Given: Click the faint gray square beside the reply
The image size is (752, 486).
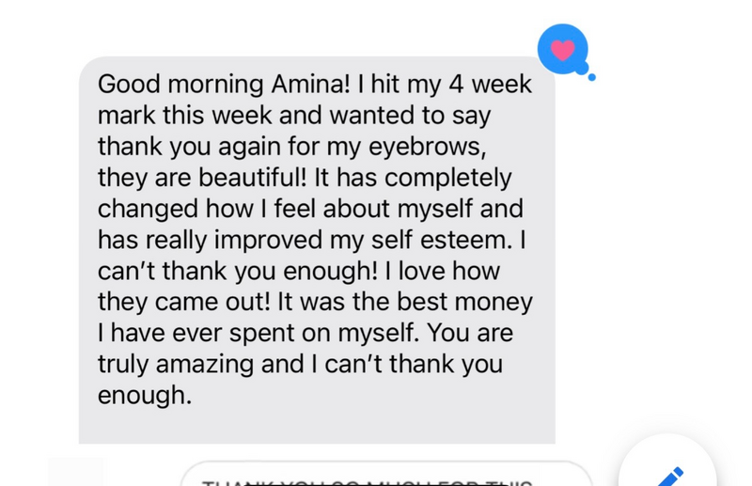Looking at the screenshot, I should tap(76, 472).
